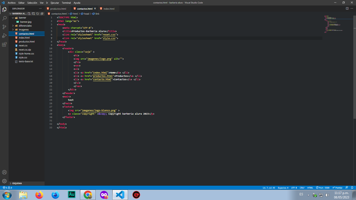This screenshot has height=200, width=356.
Task: Change language mode via HTML indicator
Action: (310, 187)
